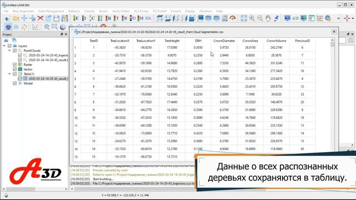Open the Help menu
The image size is (356, 200).
coord(219,11)
